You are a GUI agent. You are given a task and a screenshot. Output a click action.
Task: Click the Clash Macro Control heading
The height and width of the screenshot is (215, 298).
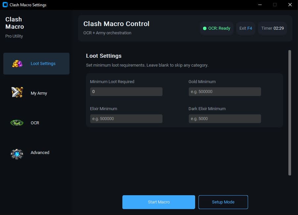coord(116,24)
